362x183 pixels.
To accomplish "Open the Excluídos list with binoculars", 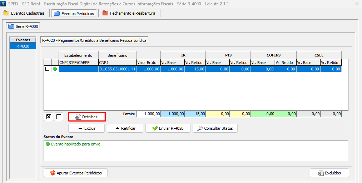I will pyautogui.click(x=329, y=173).
